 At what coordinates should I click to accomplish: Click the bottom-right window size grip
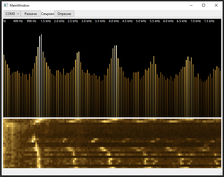pyautogui.click(x=221, y=174)
